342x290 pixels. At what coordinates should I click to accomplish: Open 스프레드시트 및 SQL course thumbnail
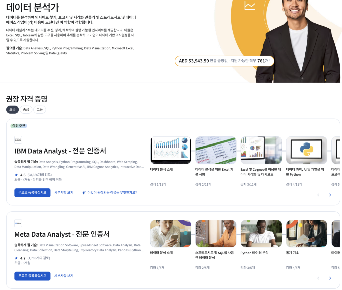pyautogui.click(x=216, y=234)
